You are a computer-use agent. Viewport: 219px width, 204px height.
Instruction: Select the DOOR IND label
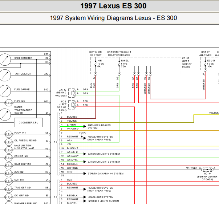click(x=20, y=132)
